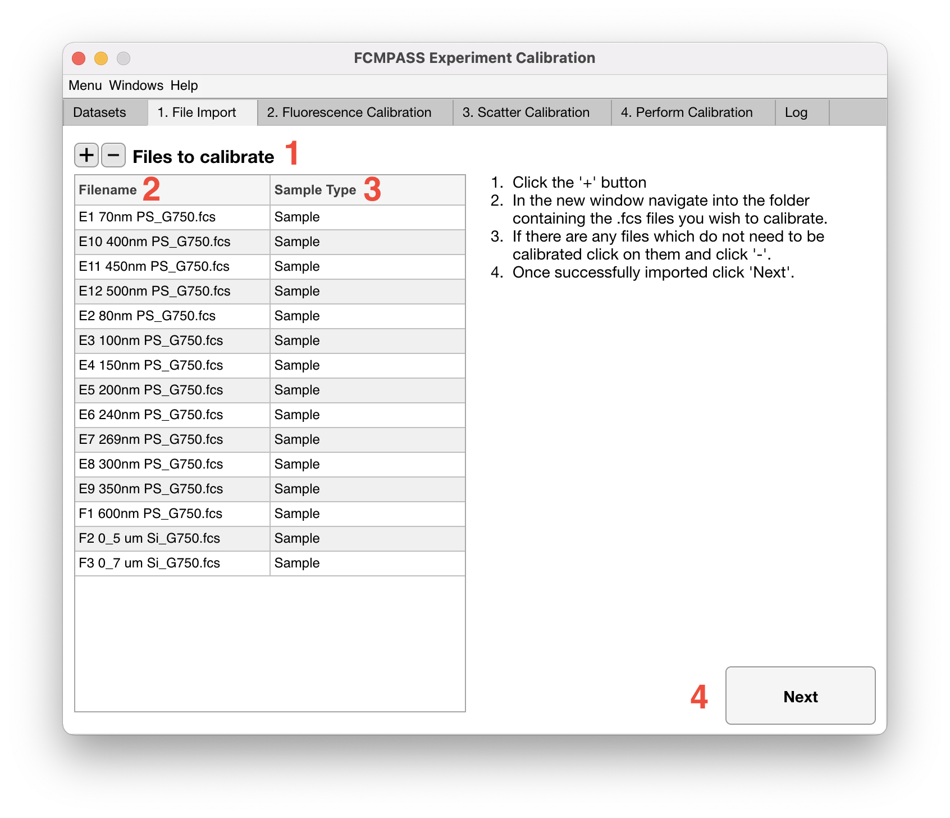The image size is (950, 818).
Task: Click Sample type cell for E3 100nm row
Action: pyautogui.click(x=368, y=341)
